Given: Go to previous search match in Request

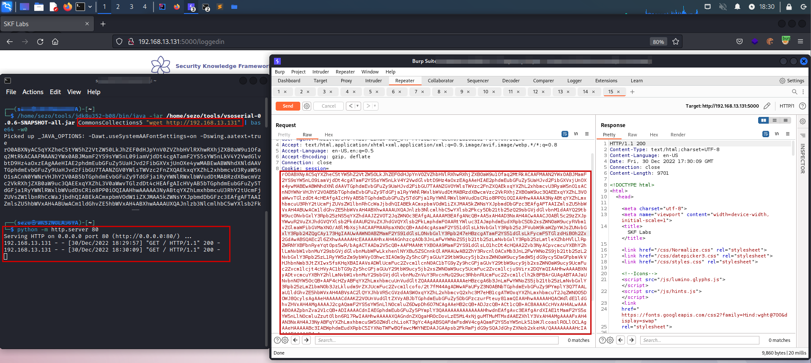Looking at the screenshot, I should (x=296, y=340).
